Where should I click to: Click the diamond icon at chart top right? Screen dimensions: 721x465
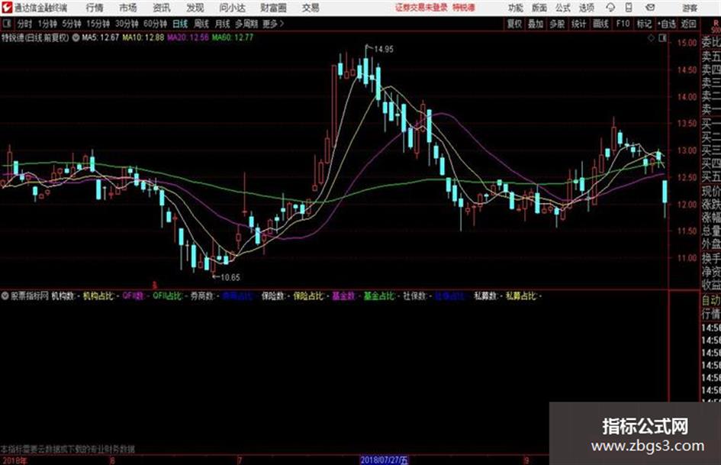[x=651, y=38]
